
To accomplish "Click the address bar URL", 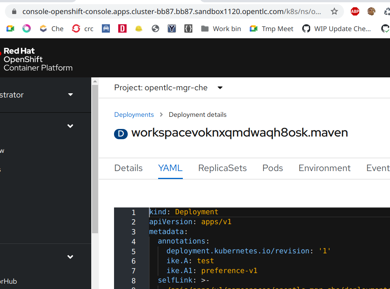I will [171, 11].
